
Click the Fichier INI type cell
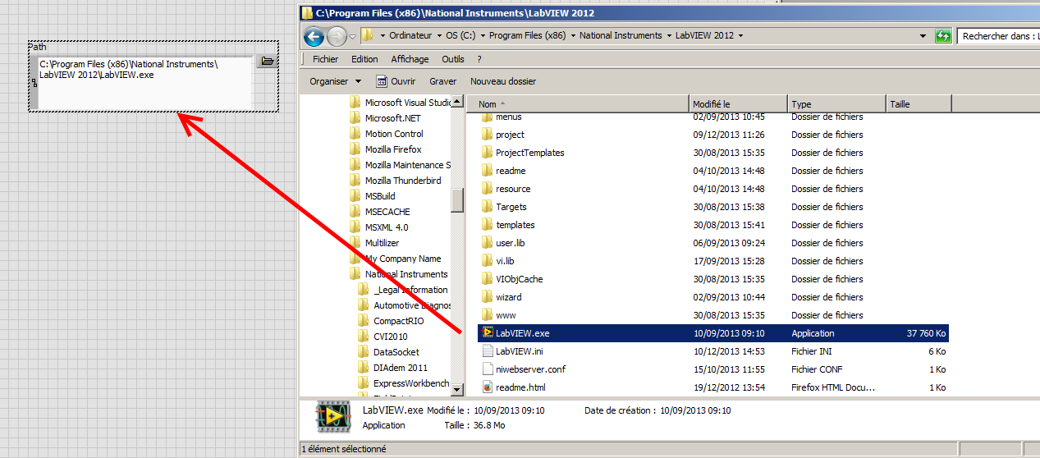click(813, 351)
